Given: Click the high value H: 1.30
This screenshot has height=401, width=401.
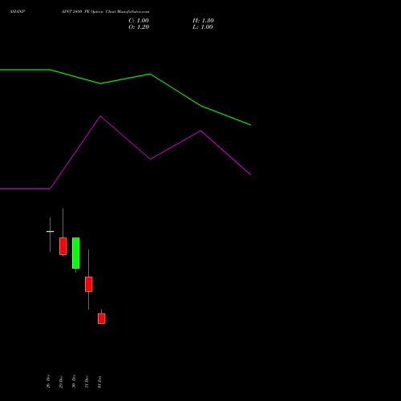Looking at the screenshot, I should 203,21.
